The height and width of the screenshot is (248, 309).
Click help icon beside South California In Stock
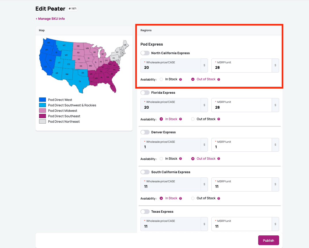pos(181,198)
